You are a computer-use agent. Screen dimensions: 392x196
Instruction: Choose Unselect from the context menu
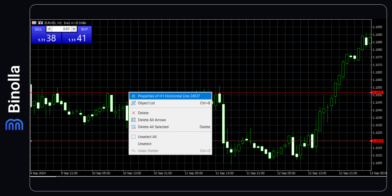coord(144,144)
